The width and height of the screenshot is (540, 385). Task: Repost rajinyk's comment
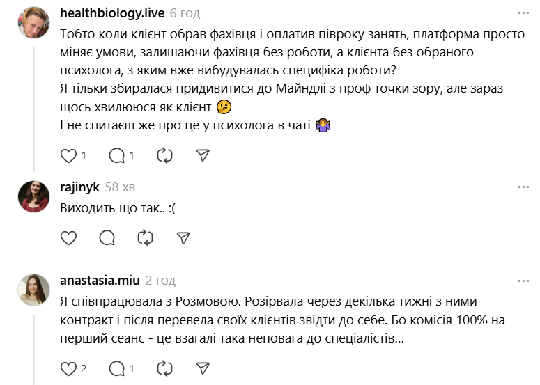point(145,238)
